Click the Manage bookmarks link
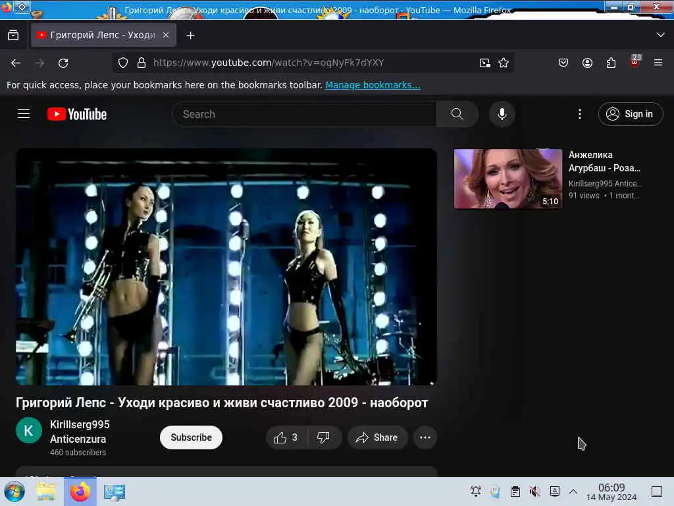 tap(373, 85)
